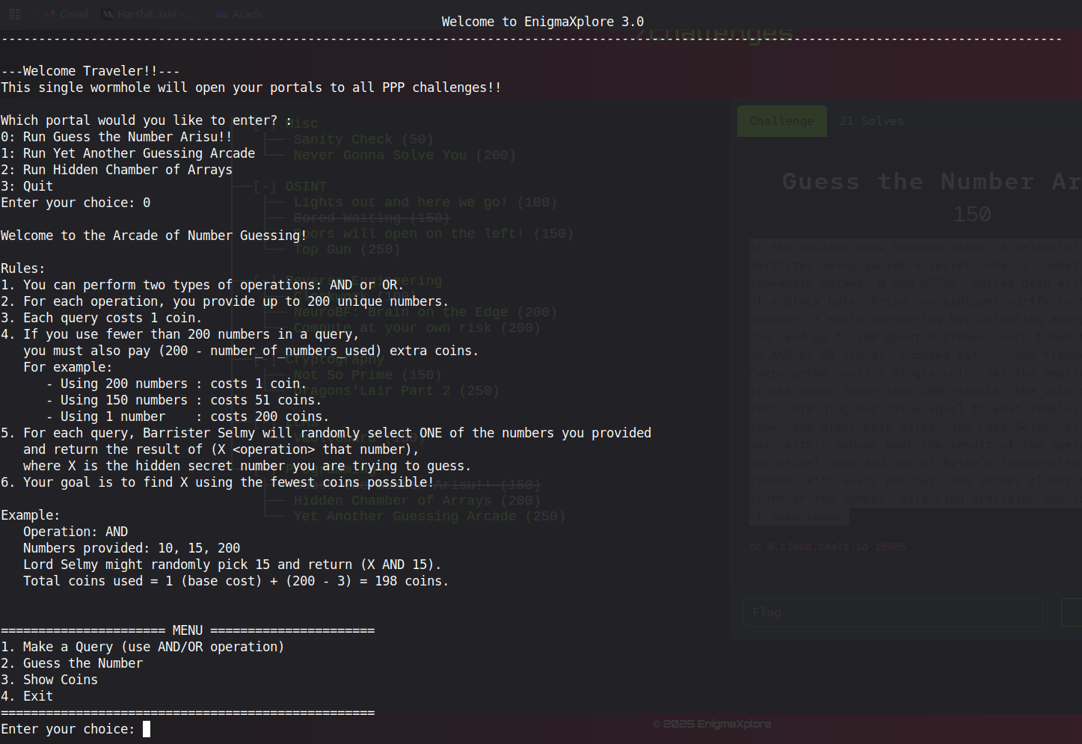The height and width of the screenshot is (744, 1082).
Task: Open the Top Gun (250) challenge
Action: click(346, 249)
